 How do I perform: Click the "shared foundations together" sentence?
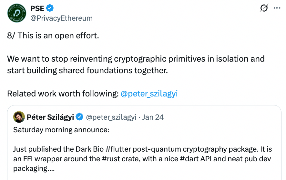point(87,70)
